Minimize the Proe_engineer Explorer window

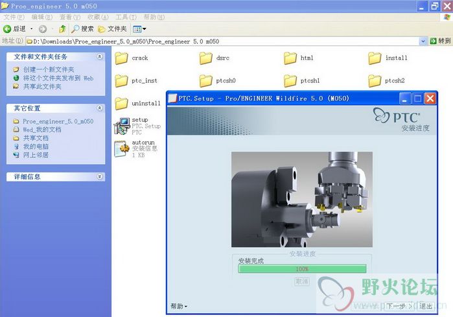(422, 6)
